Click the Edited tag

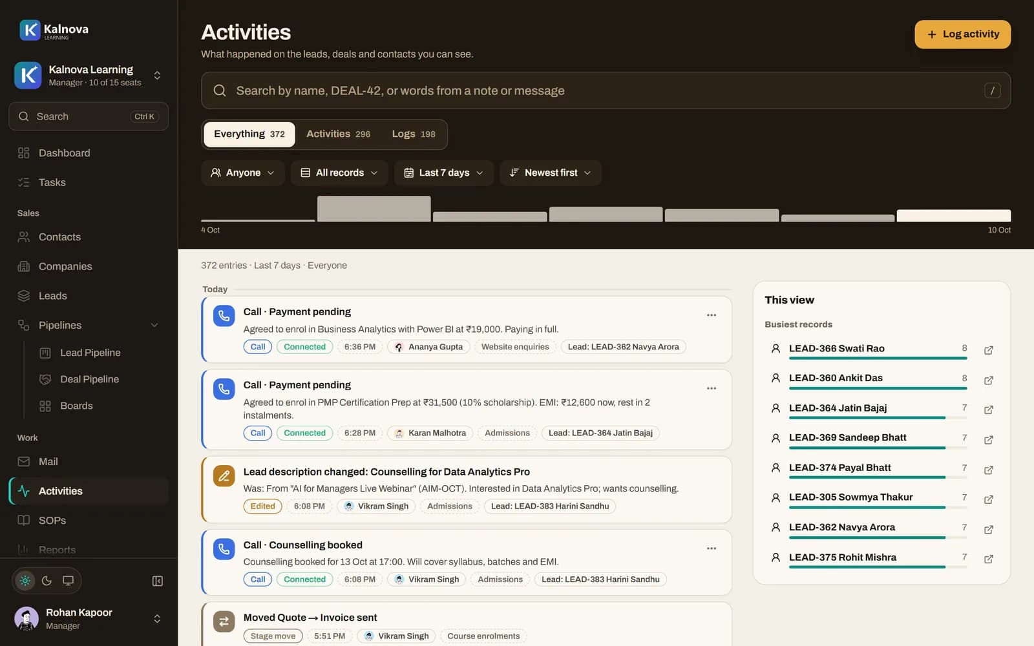[x=263, y=506]
